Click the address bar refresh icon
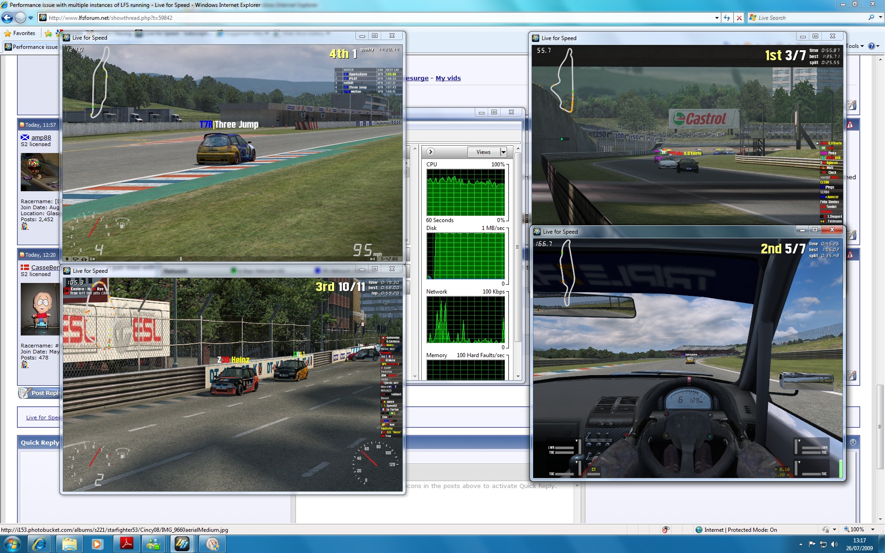 tap(727, 18)
